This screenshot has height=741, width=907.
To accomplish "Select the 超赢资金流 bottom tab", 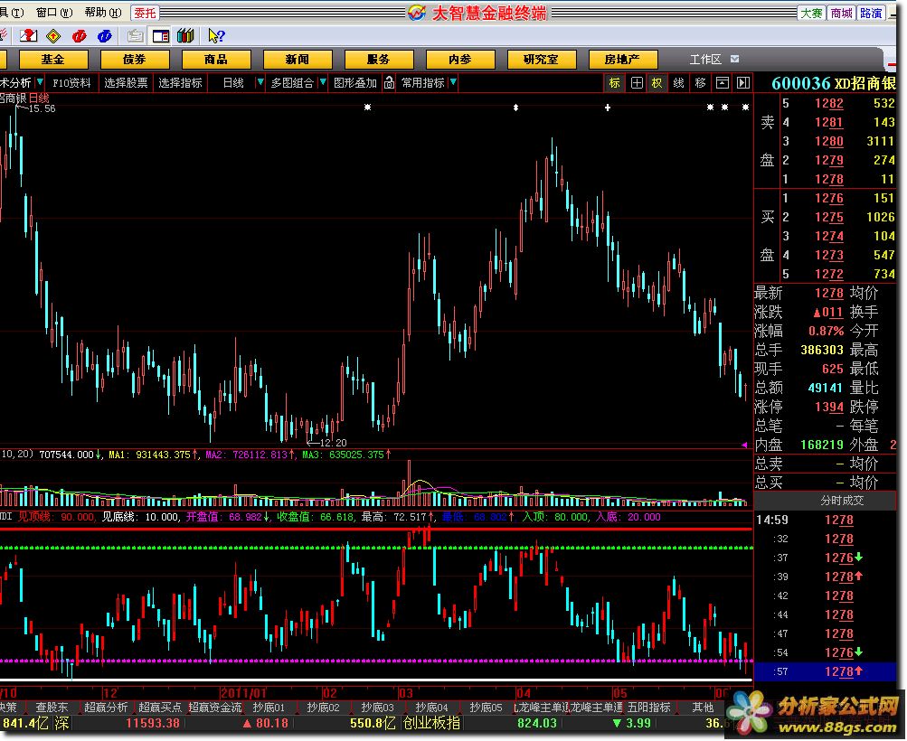I will (215, 707).
